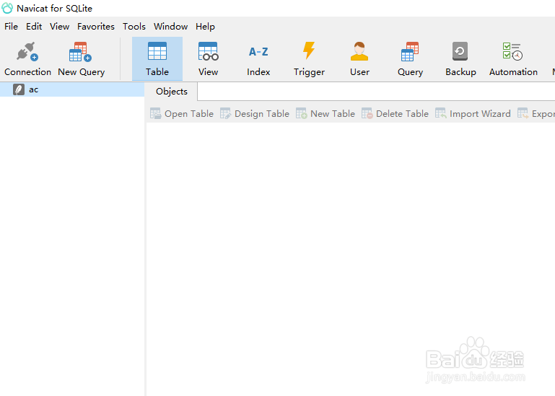555x396 pixels.
Task: Select the ac database connection
Action: (72, 89)
